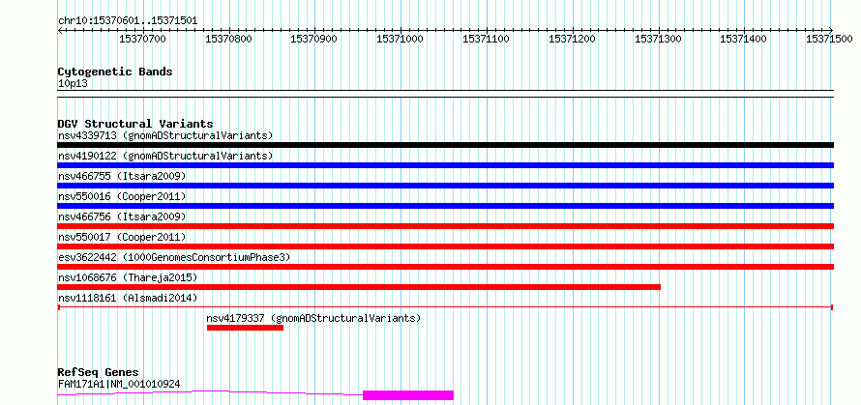
Task: Click ruler position 15371200
Action: tap(572, 39)
